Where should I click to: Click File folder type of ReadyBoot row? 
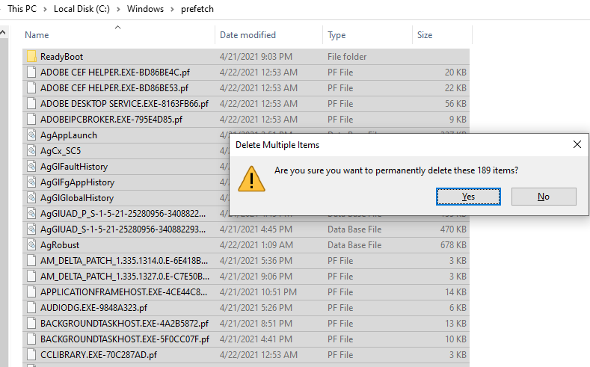click(347, 57)
